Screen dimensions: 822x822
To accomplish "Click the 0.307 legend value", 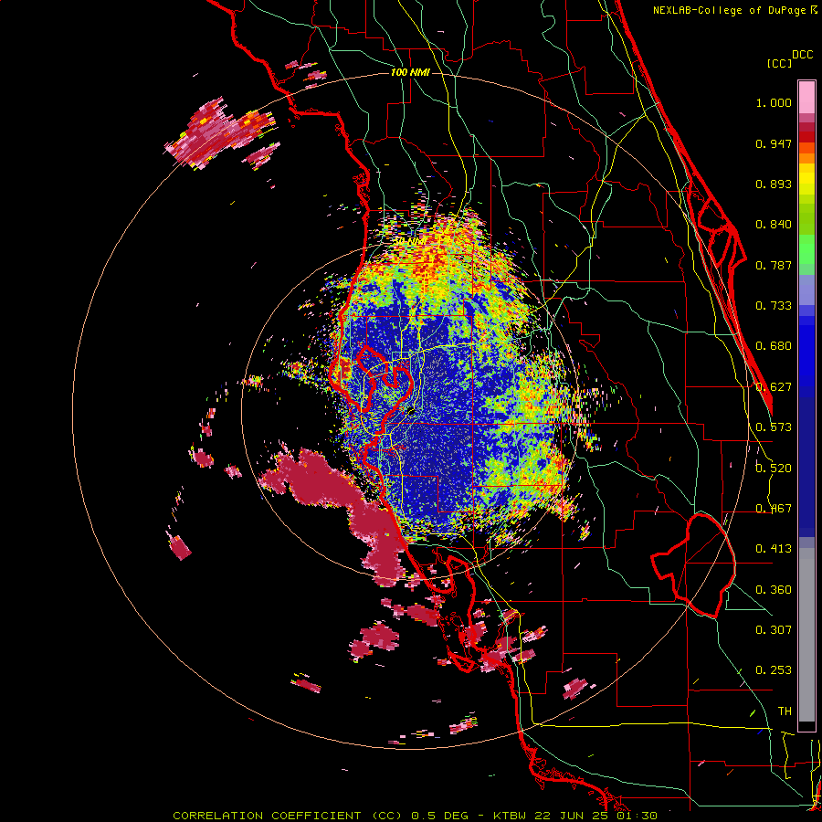I will click(x=774, y=630).
